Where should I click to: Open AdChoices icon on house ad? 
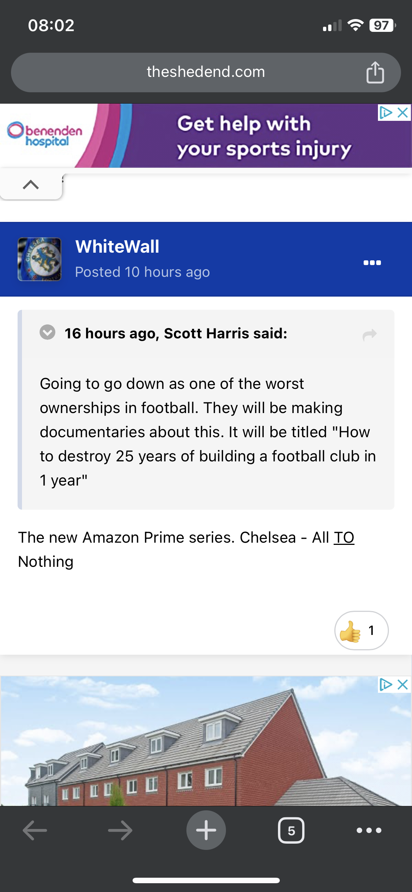pos(386,684)
